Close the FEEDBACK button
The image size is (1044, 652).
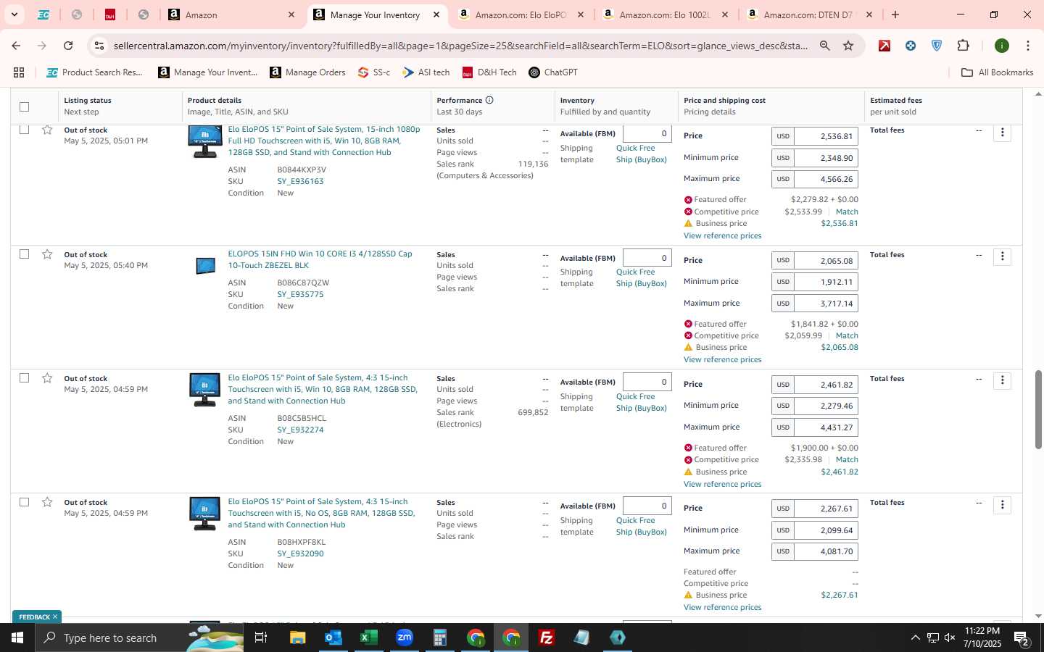click(x=55, y=617)
